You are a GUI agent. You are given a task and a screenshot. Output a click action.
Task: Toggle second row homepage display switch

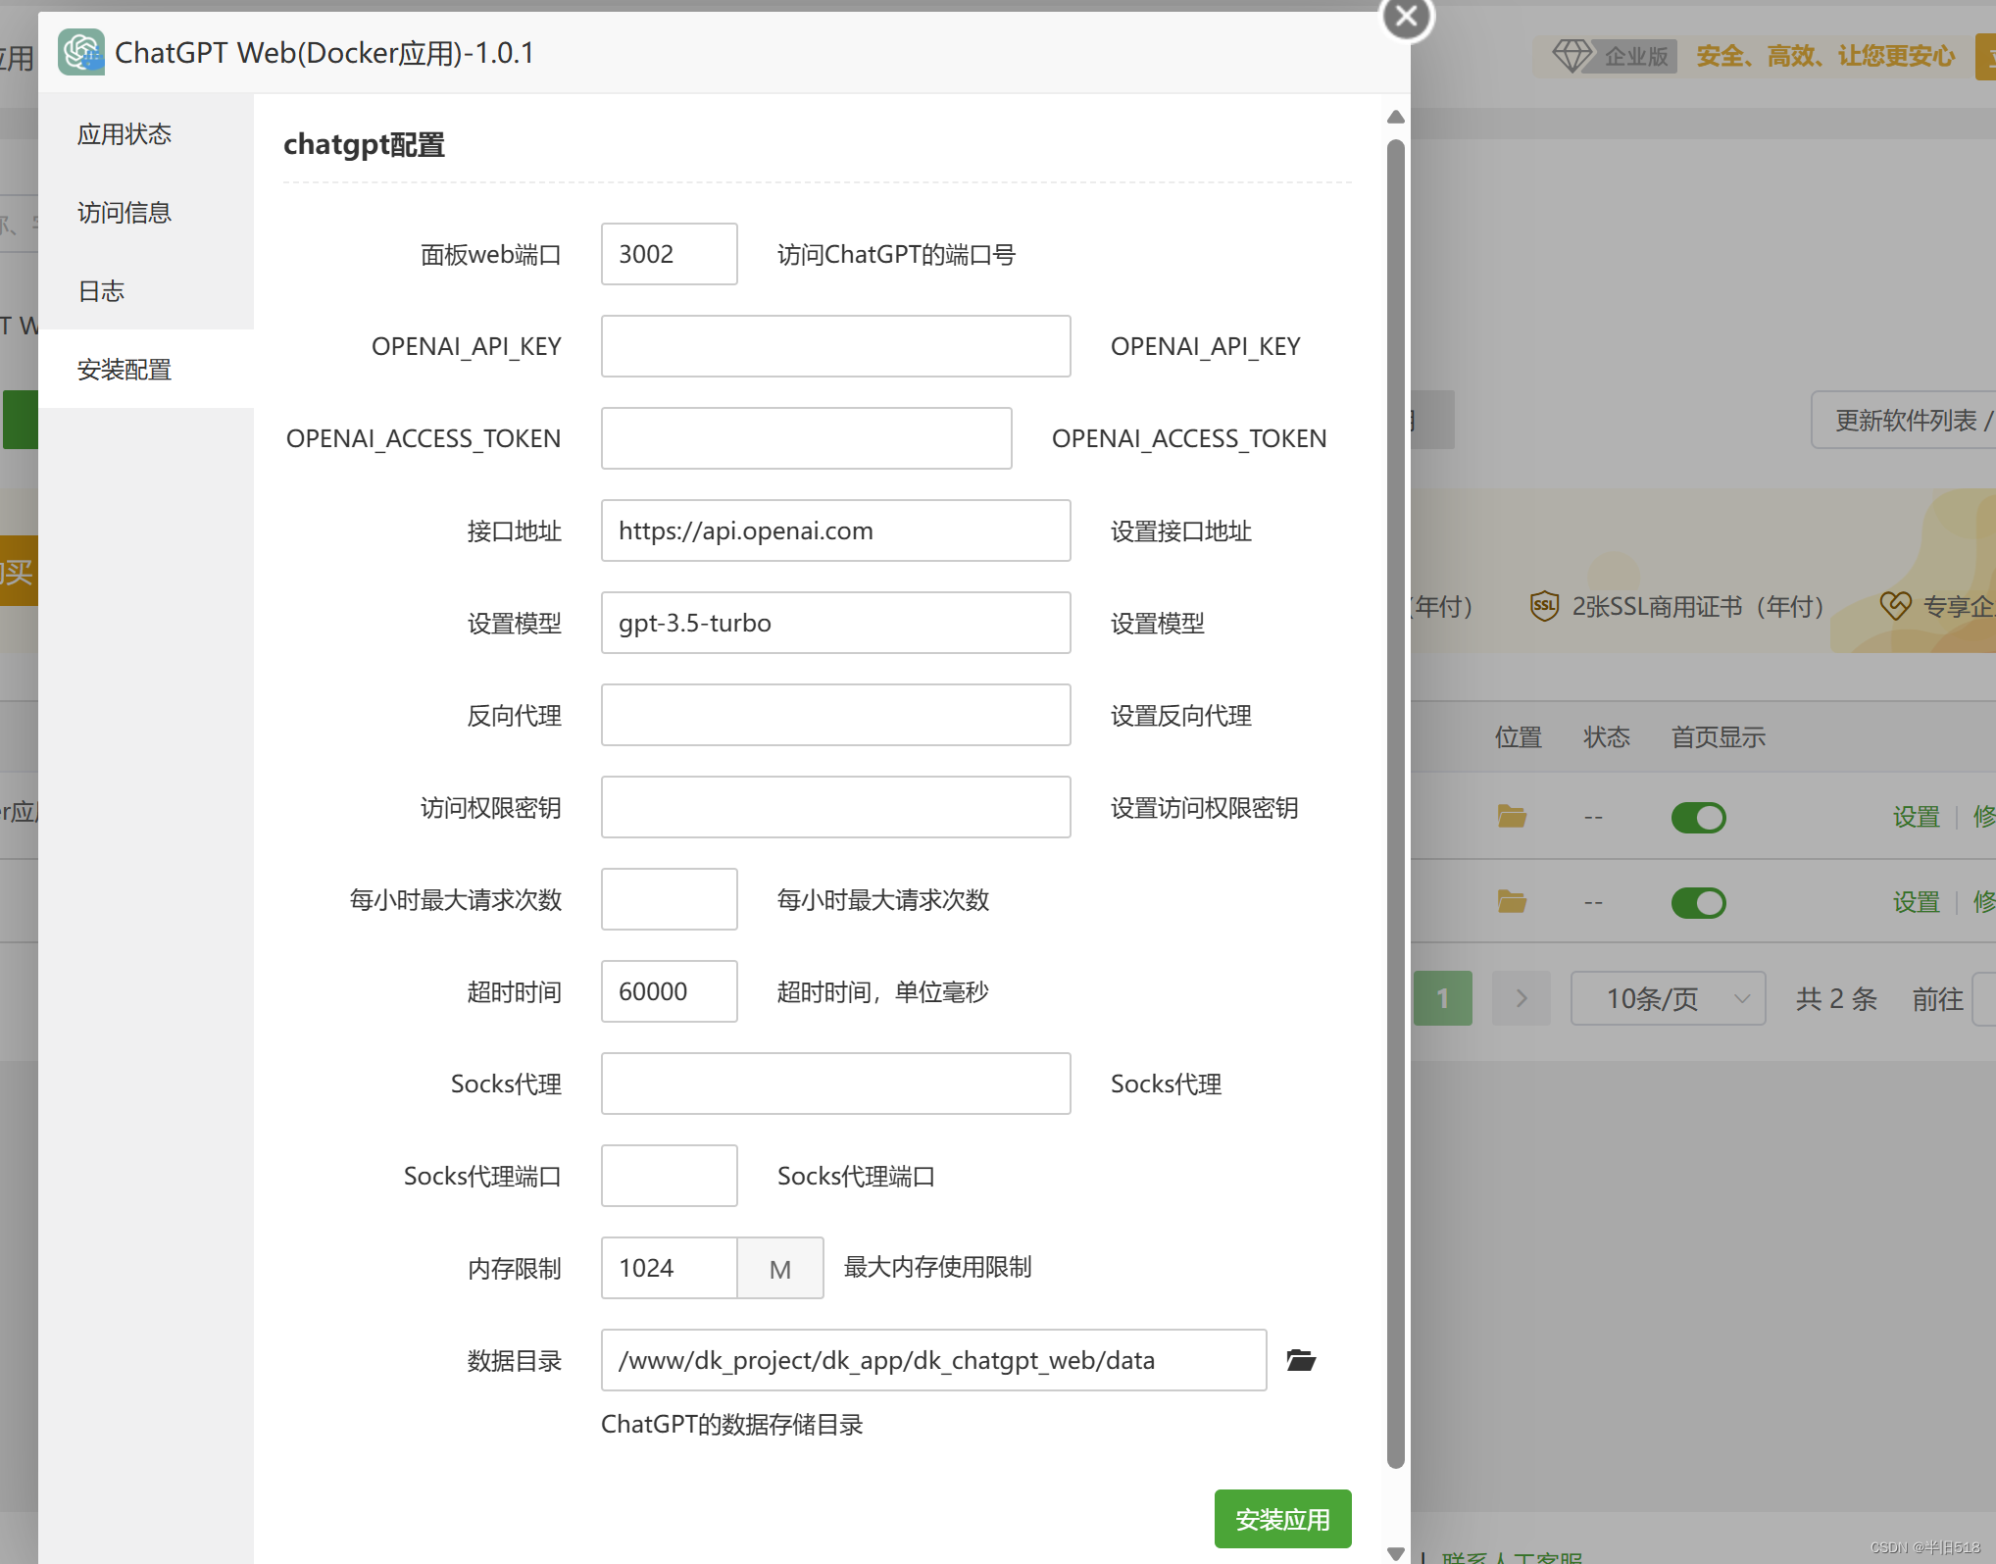click(1698, 902)
